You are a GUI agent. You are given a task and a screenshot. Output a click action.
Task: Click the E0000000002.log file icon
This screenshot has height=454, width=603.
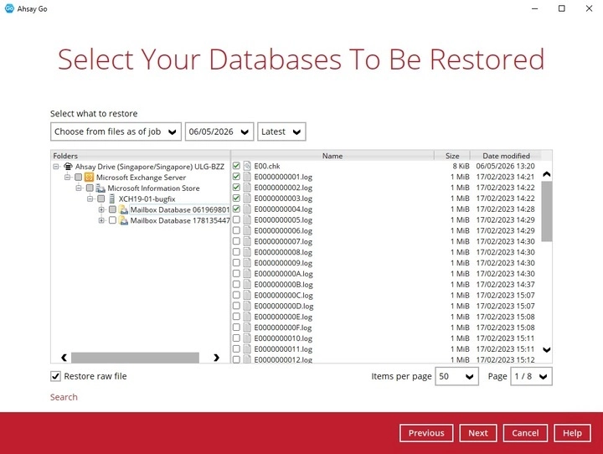click(247, 188)
